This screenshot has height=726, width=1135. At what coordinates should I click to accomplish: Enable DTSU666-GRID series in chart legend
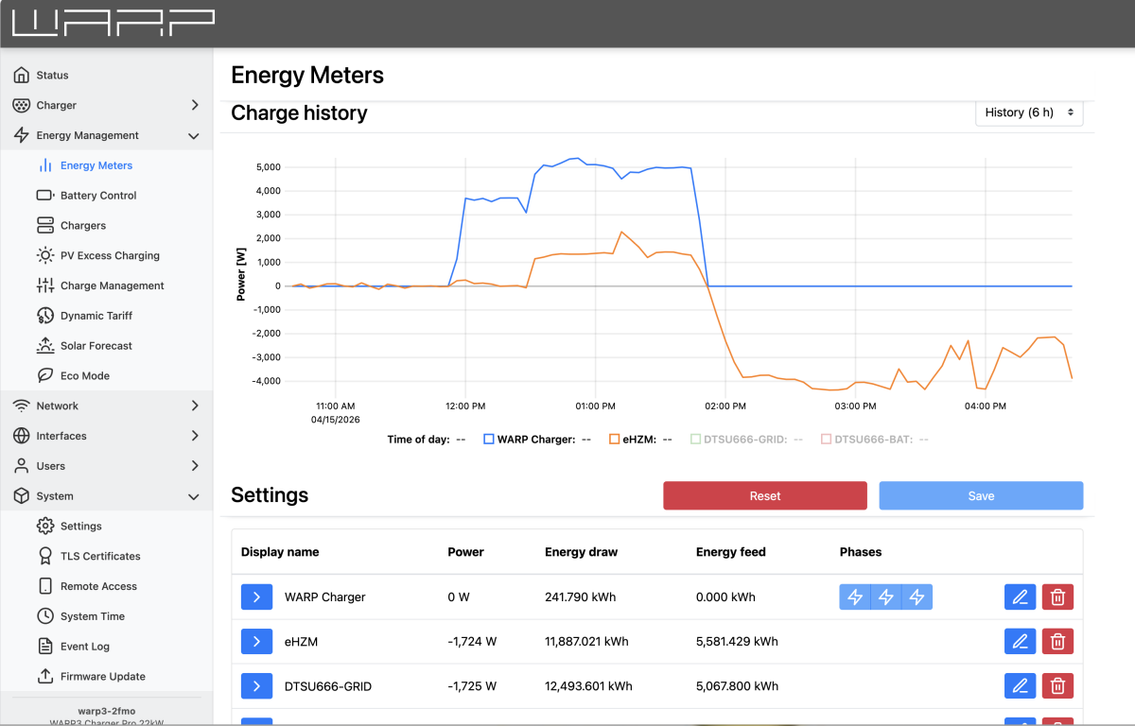click(696, 439)
